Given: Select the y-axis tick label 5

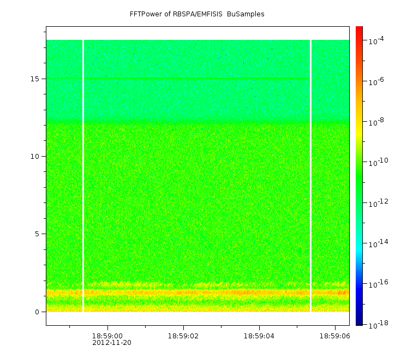Looking at the screenshot, I should [x=37, y=234].
